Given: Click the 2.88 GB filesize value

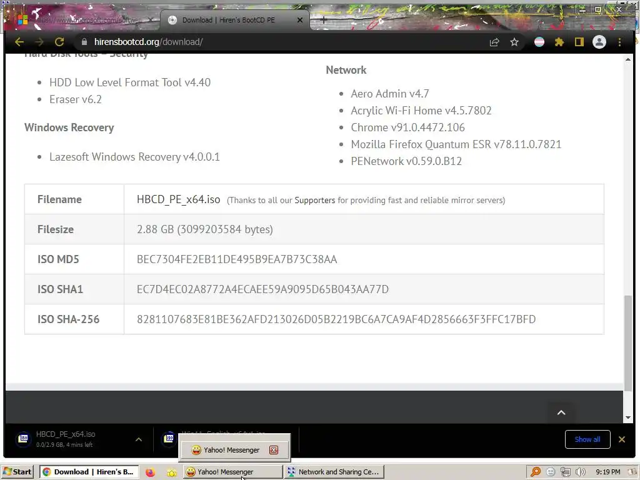Looking at the screenshot, I should (205, 229).
